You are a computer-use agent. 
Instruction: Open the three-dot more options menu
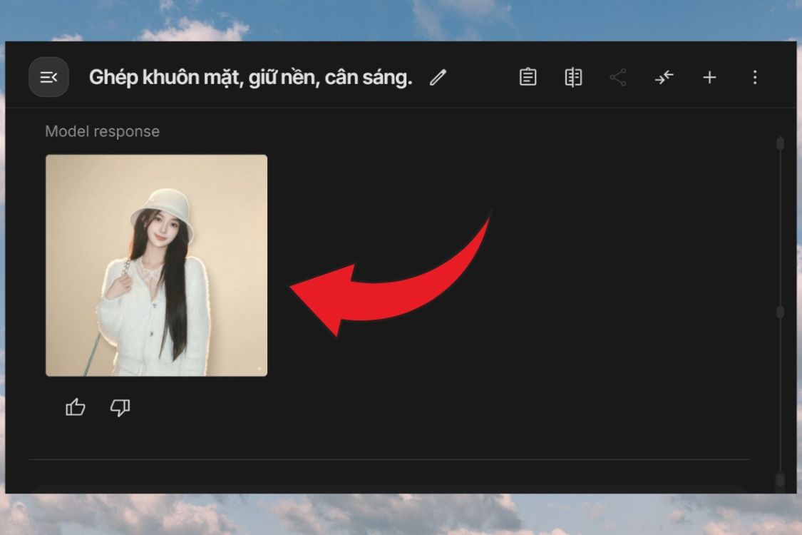click(755, 77)
